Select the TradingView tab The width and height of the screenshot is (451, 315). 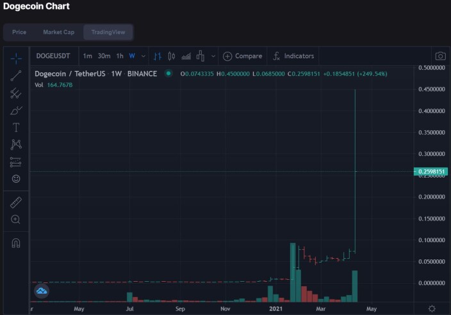[108, 32]
